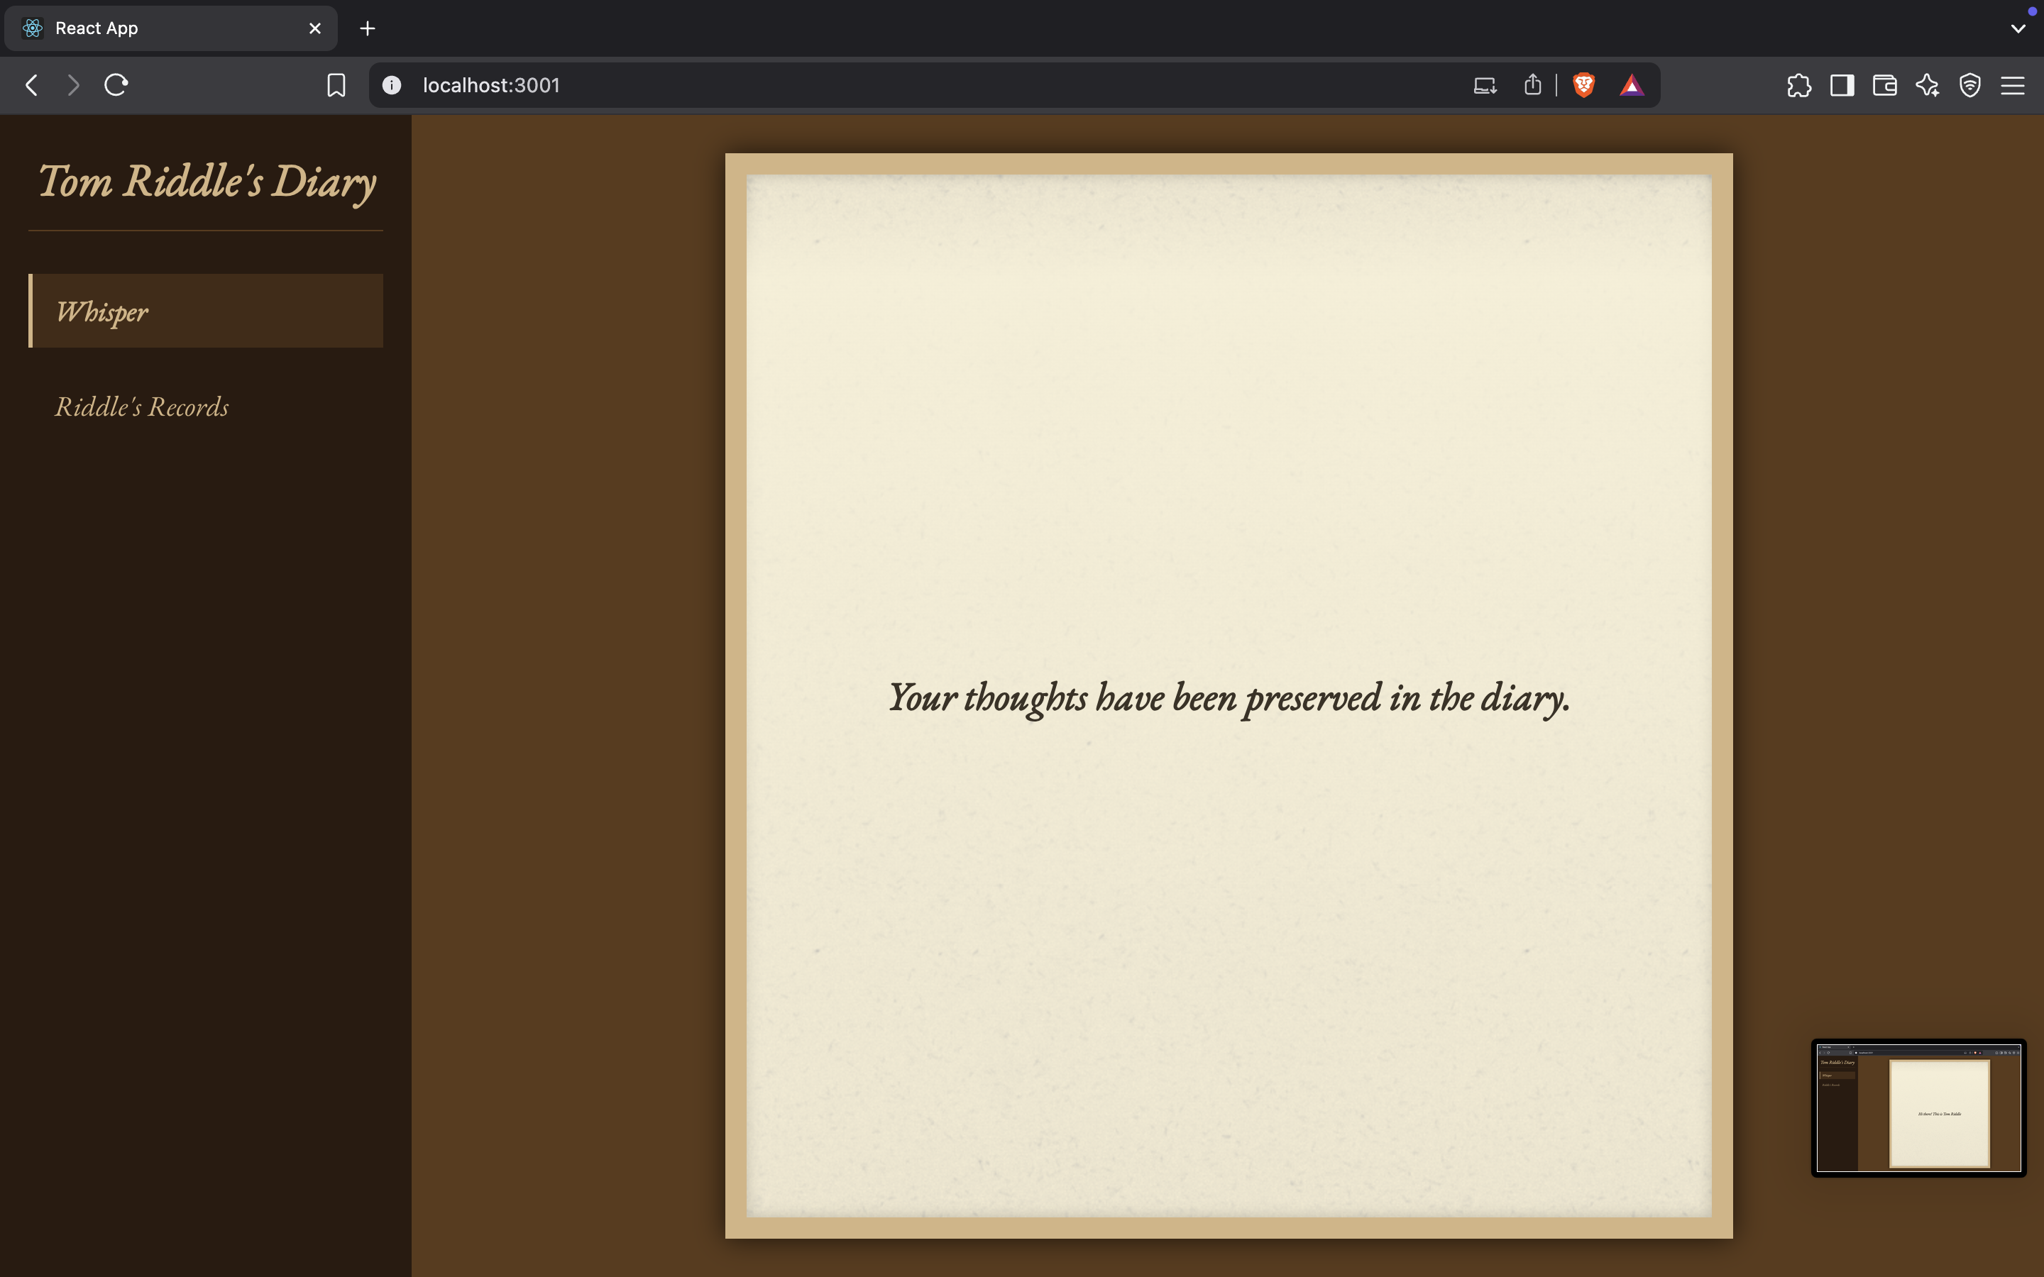Viewport: 2044px width, 1277px height.
Task: Click the Brave VPN shield icon
Action: click(1969, 85)
